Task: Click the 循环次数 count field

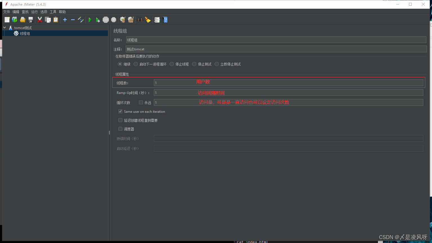Action: tap(289, 102)
